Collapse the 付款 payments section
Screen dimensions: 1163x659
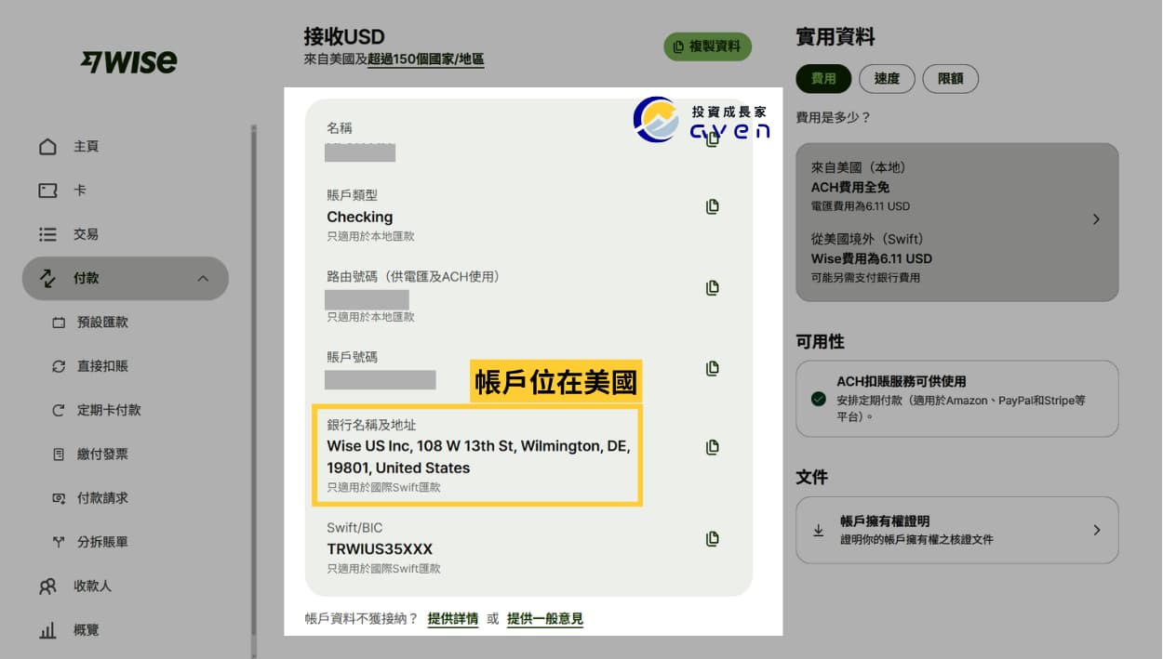pyautogui.click(x=126, y=278)
